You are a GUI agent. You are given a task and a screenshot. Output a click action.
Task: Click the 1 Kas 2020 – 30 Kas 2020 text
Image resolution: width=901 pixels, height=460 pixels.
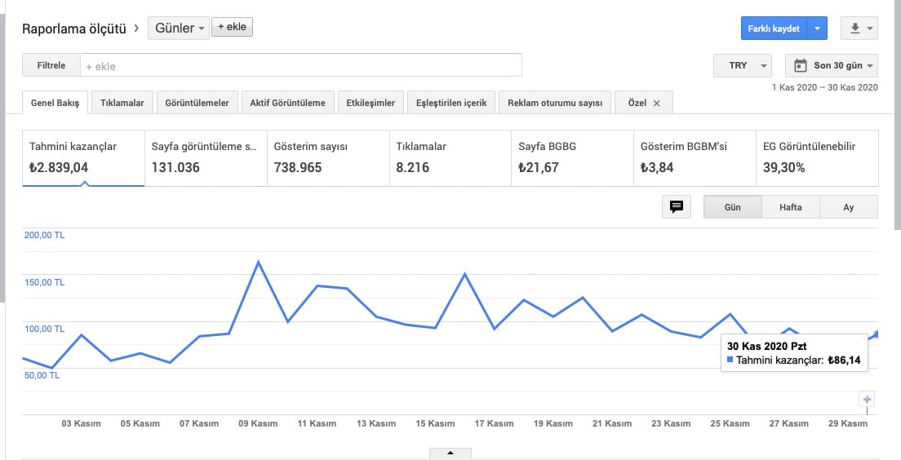point(825,87)
